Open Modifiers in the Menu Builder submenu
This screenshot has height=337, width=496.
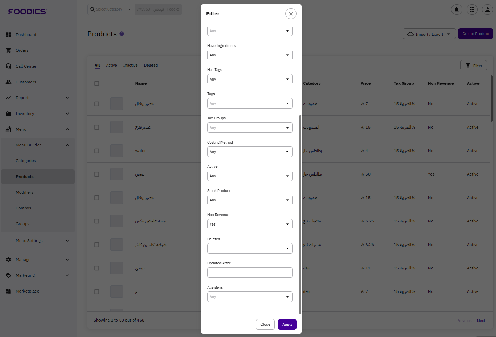click(25, 192)
